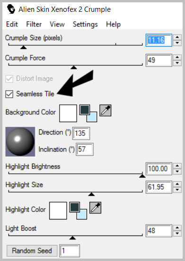Pick foreground swatch beside Background Color
The height and width of the screenshot is (261, 185).
click(85, 110)
